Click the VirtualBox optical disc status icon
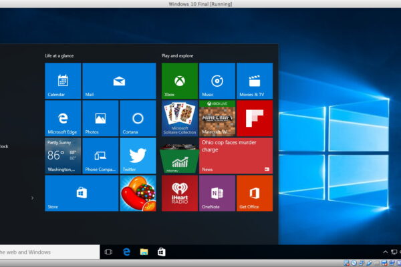This screenshot has height=267, width=401. 354,263
